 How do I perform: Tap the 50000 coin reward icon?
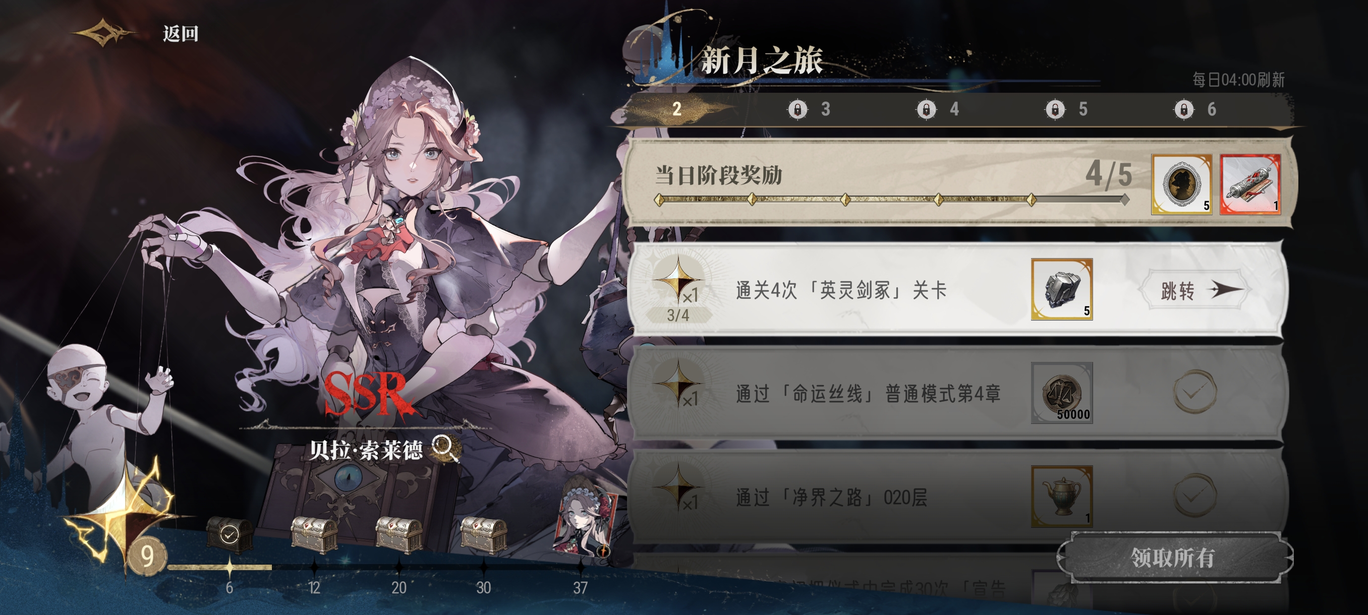pyautogui.click(x=1062, y=393)
